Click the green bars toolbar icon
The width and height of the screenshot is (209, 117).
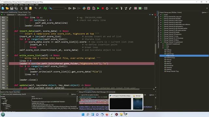45,8
